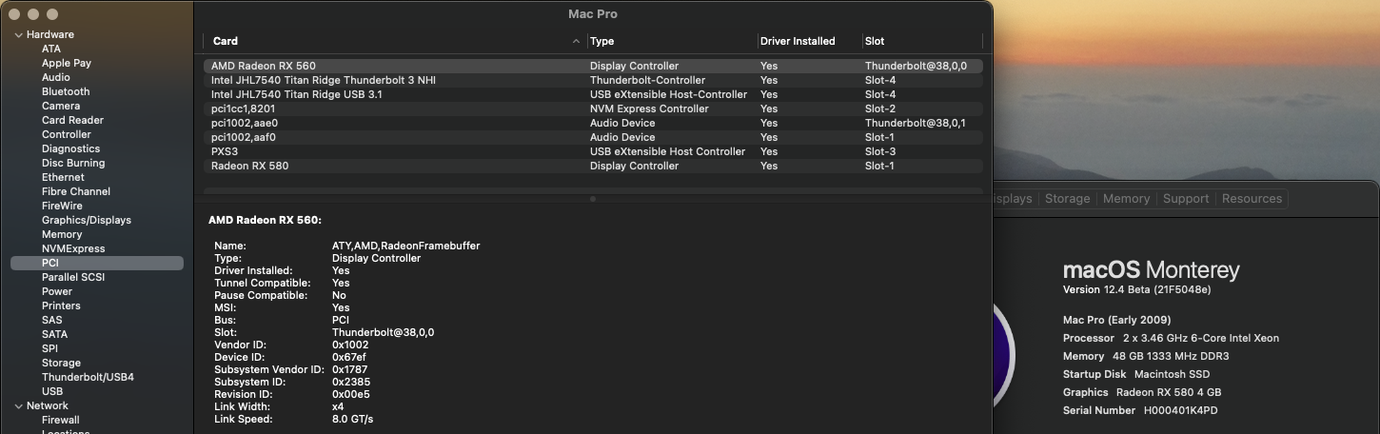Select Intel JHL7540 Titan Ridge Thunderbolt 3 NHI row
The height and width of the screenshot is (434, 1380).
coord(593,80)
